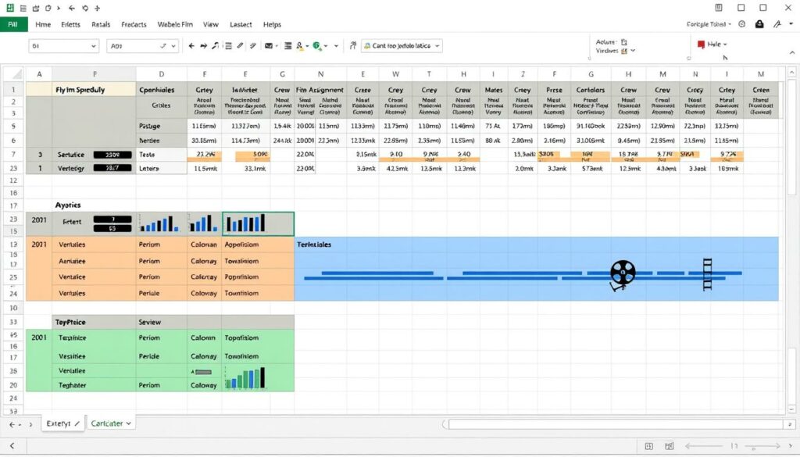
Task: Click the page layout icon in the status bar
Action: pos(670,446)
